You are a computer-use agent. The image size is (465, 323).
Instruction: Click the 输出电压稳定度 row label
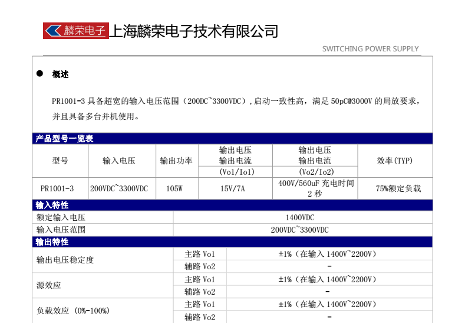point(65,260)
